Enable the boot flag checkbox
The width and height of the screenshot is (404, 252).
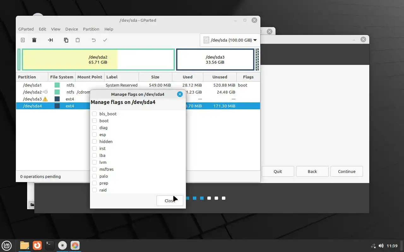coord(94,121)
